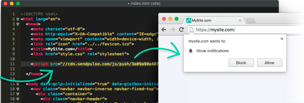The image size is (304, 103).
Task: Click the closing </head> tag line
Action: (34, 74)
